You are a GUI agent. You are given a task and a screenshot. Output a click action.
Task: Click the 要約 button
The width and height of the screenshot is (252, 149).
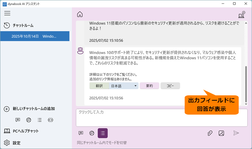[x=149, y=86]
